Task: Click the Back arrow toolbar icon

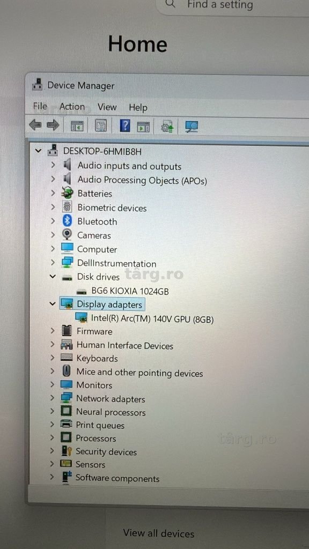Action: 35,125
